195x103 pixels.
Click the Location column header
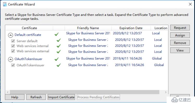coord(159,28)
